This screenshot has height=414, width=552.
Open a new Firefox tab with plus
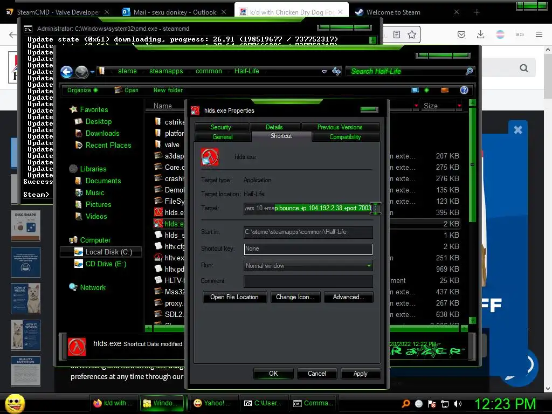pyautogui.click(x=477, y=12)
